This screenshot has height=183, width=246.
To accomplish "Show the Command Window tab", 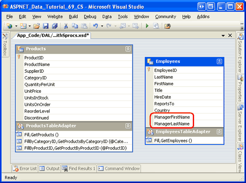I will tap(119, 169).
